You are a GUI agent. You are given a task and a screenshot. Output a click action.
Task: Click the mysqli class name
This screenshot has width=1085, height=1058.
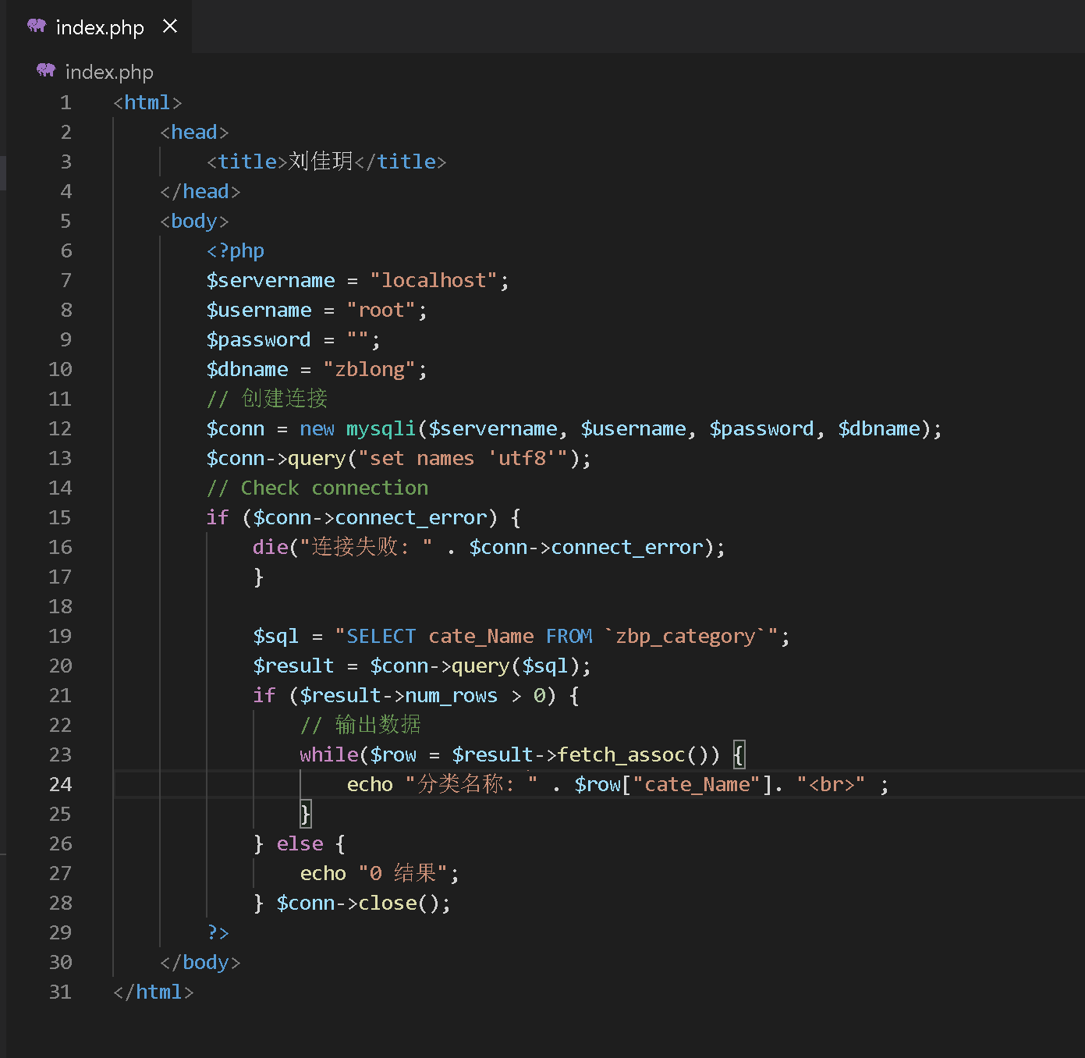[x=381, y=428]
